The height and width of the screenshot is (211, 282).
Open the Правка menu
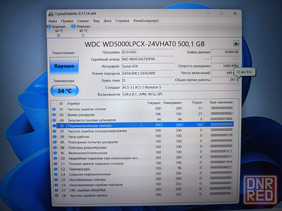[67, 21]
